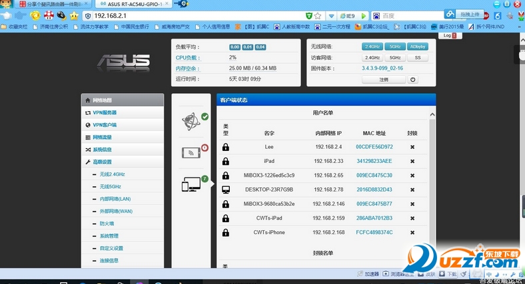This screenshot has width=525, height=284.
Task: Toggle the SS button
Action: tap(418, 58)
